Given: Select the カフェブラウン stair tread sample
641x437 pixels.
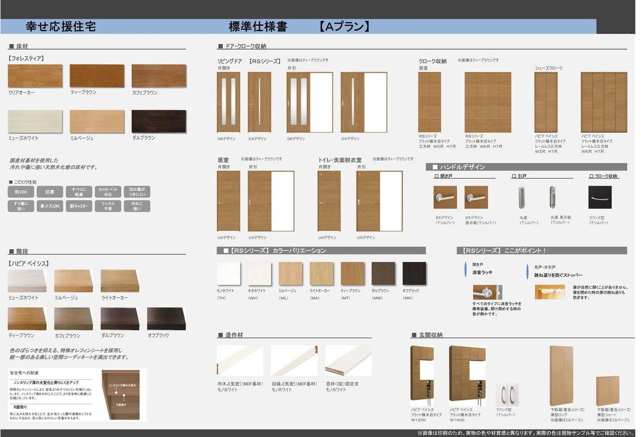Looking at the screenshot, I should 73,318.
